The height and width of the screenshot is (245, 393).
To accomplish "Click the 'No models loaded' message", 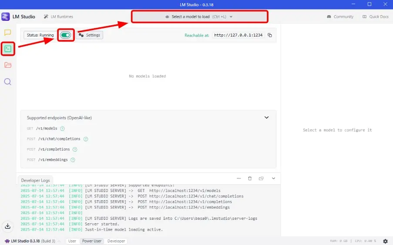I will coord(148,76).
